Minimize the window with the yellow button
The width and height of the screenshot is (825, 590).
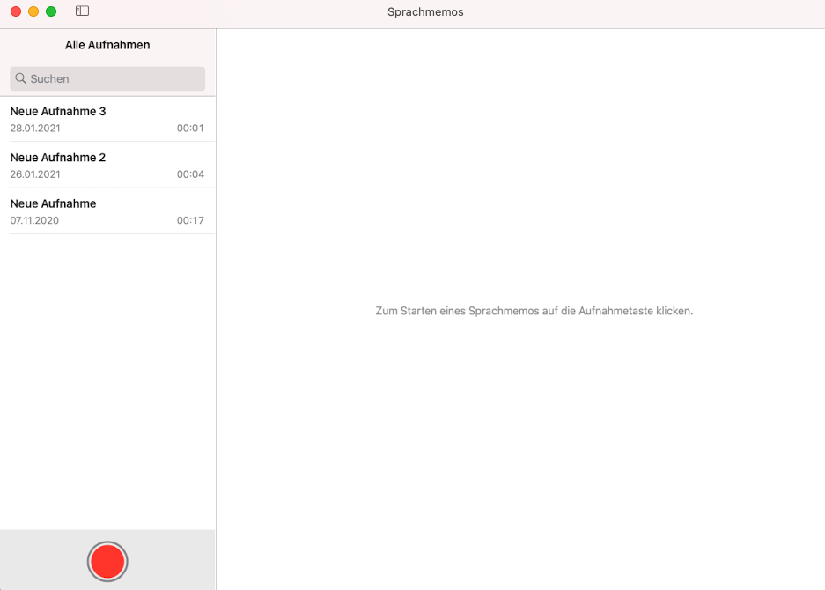coord(33,11)
